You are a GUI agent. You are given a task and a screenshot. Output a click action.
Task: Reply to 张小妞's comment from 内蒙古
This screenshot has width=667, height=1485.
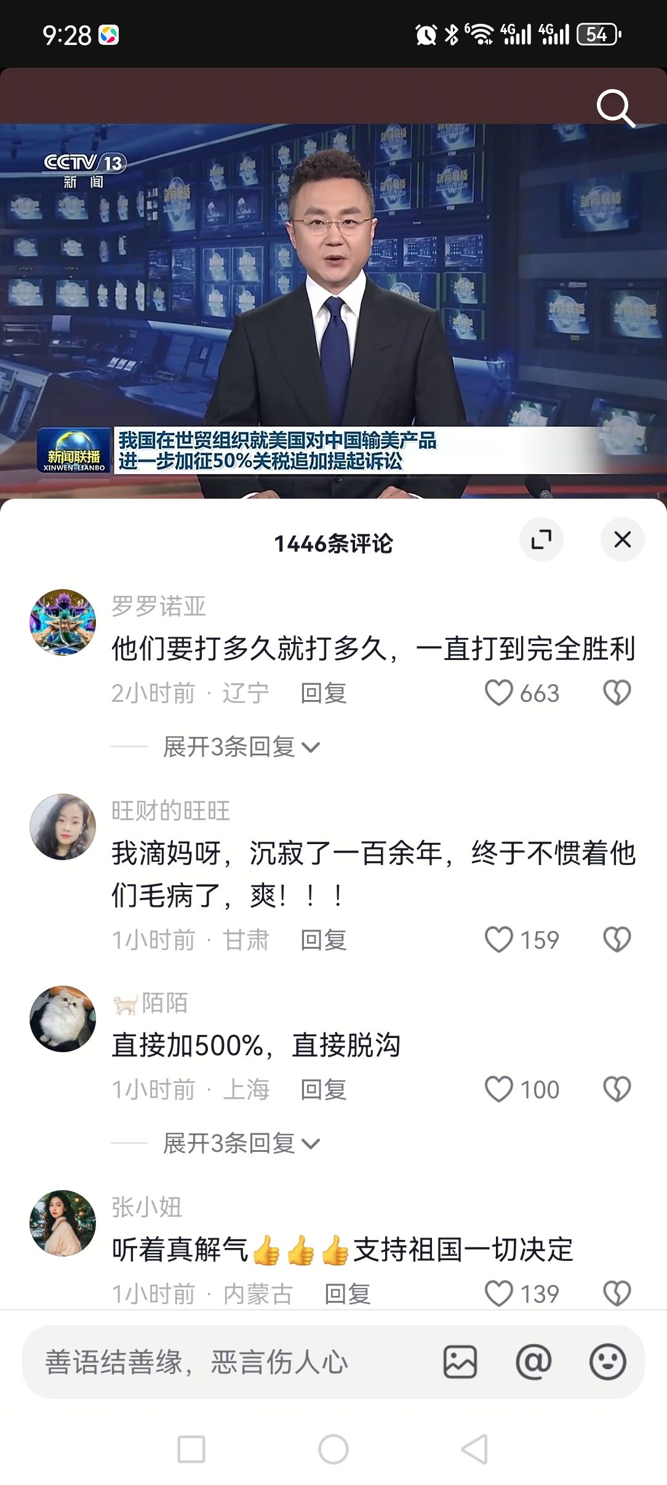[x=348, y=1294]
